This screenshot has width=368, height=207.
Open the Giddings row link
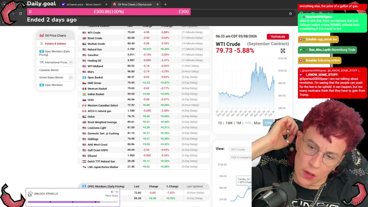[93, 139]
